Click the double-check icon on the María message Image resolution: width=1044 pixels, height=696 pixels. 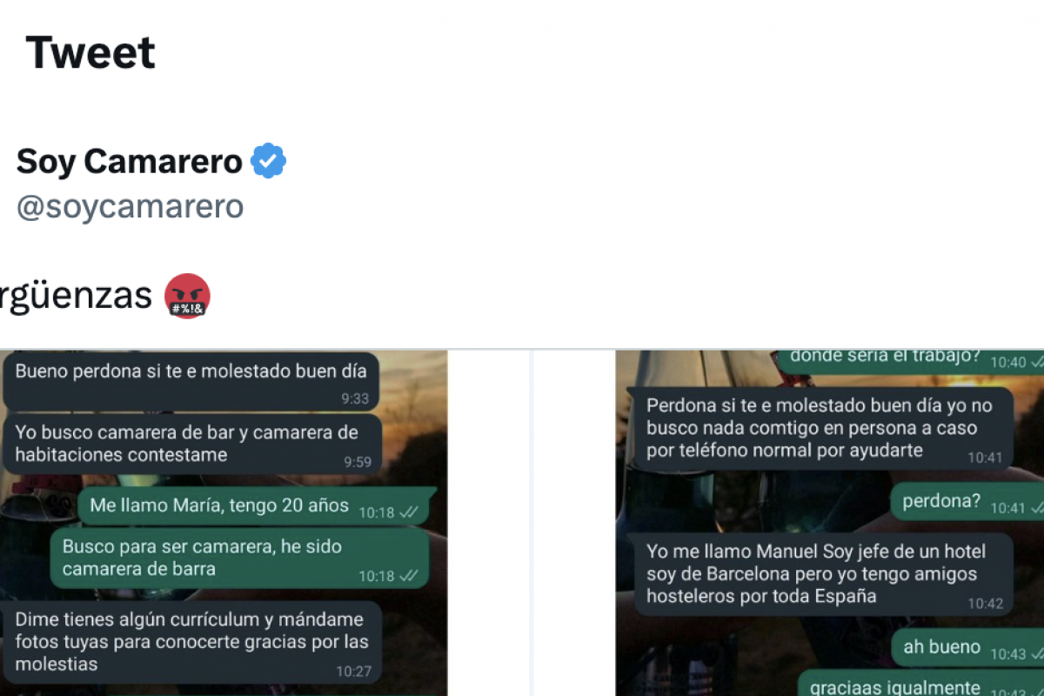pyautogui.click(x=409, y=512)
